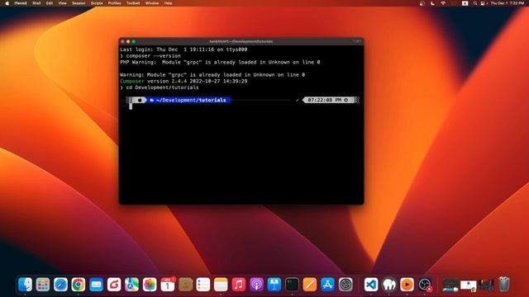Open Notes from the dock
529x297 pixels.
click(221, 285)
